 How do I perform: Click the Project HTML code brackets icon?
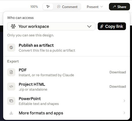[x=11, y=87]
